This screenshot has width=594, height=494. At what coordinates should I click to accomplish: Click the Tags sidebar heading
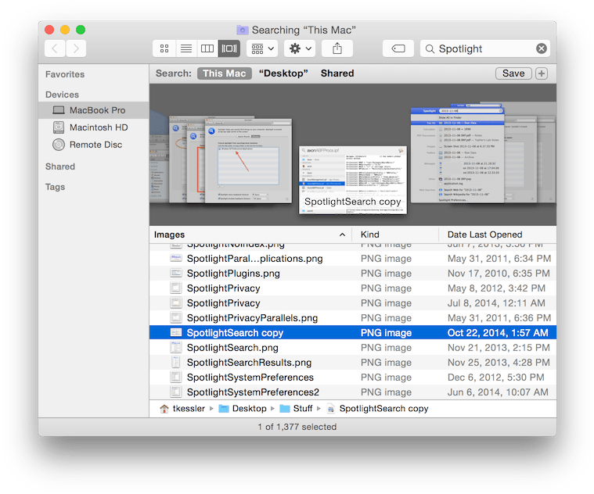pos(55,187)
